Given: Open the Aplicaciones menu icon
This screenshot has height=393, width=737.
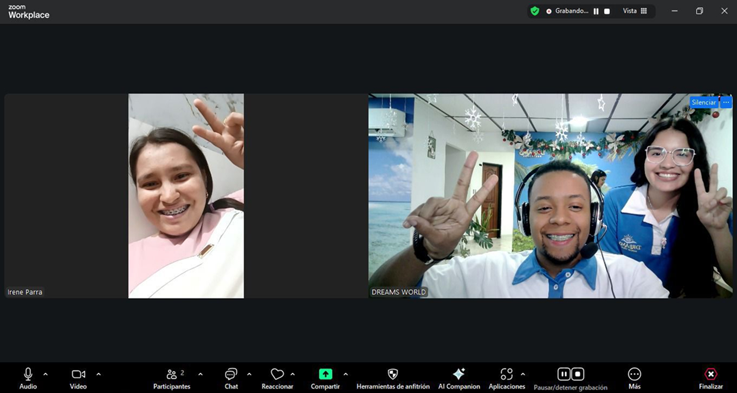Looking at the screenshot, I should pos(506,375).
